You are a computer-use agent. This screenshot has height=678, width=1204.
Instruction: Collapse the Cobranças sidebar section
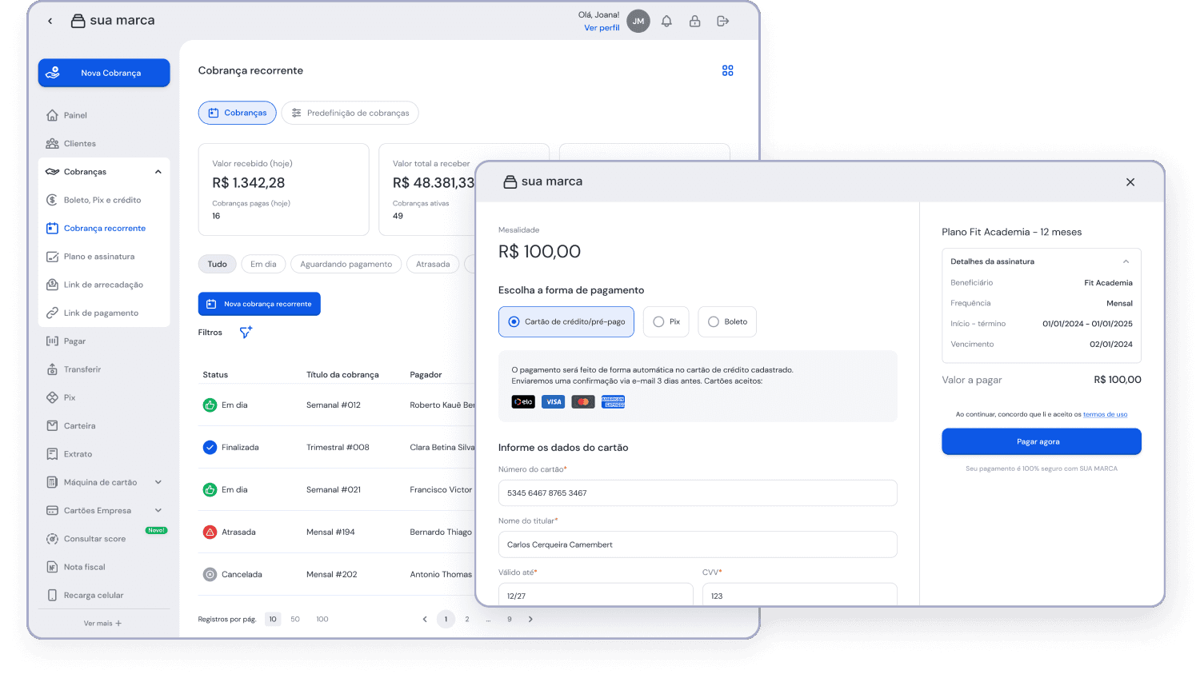click(x=158, y=172)
